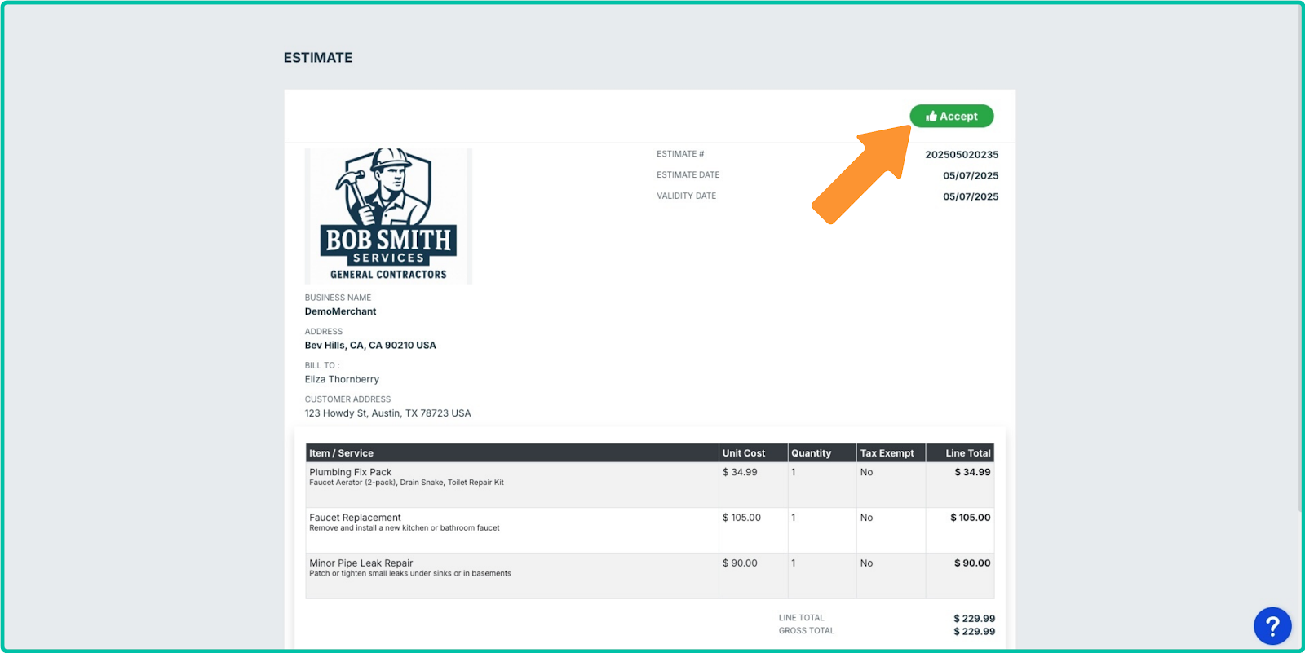Click the 123 Howdy St customer address
1305x653 pixels.
387,413
